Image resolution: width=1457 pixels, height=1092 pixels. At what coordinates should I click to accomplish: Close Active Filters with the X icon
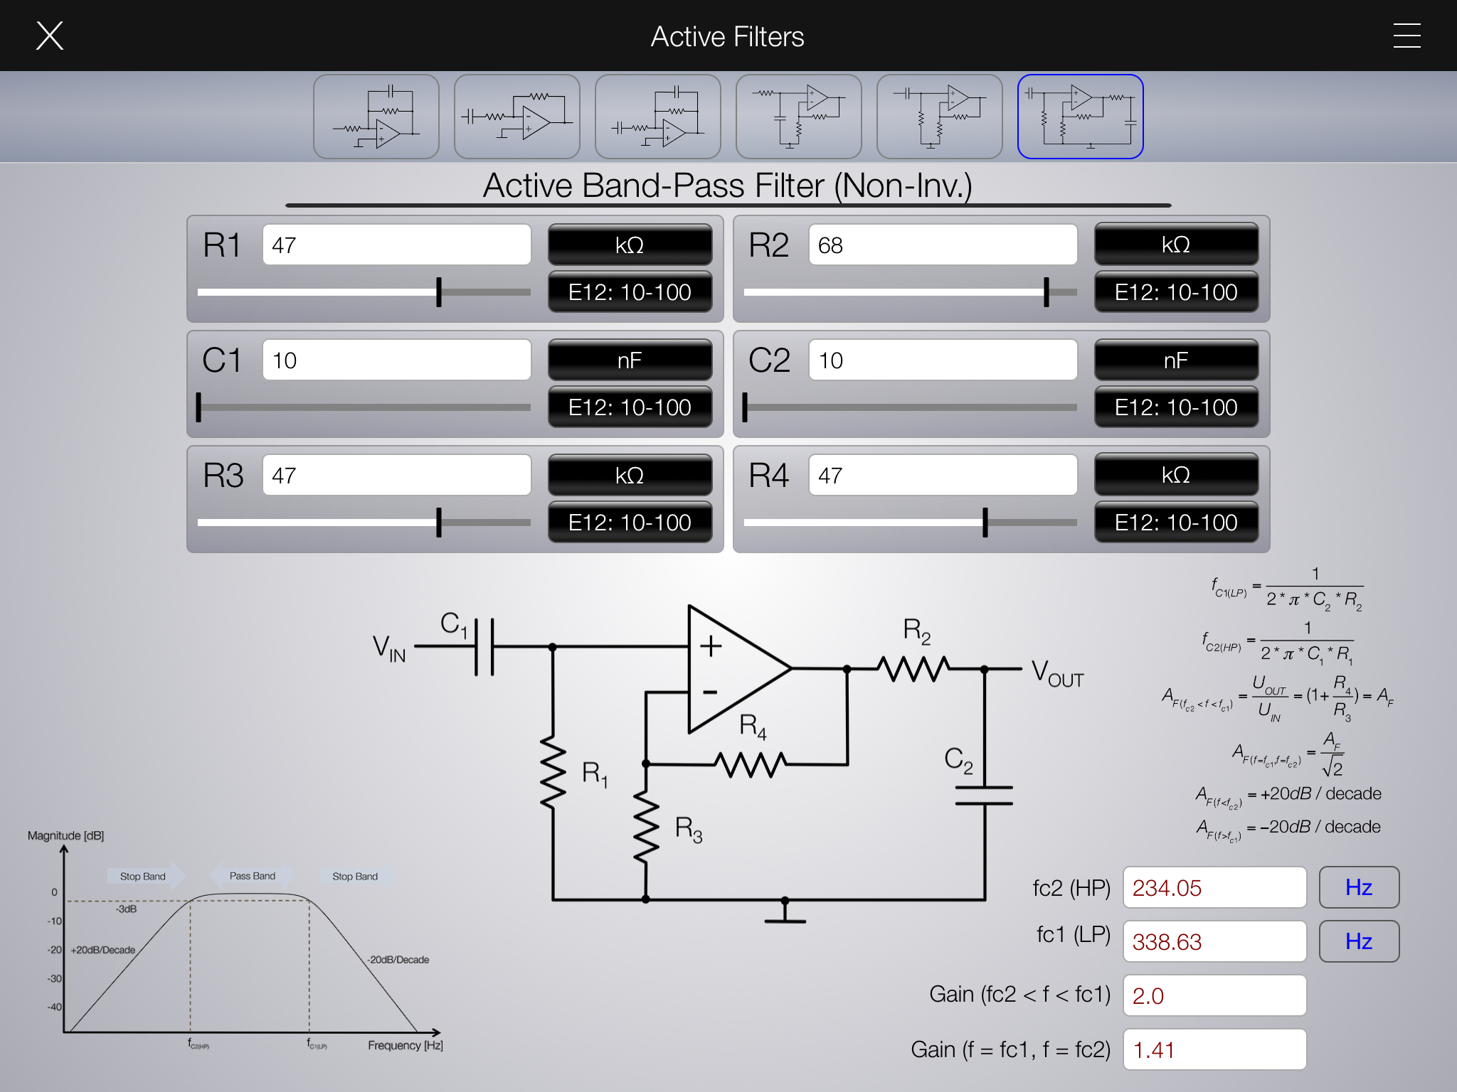50,36
